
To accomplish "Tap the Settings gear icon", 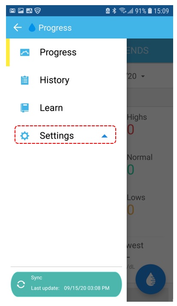I will 25,136.
